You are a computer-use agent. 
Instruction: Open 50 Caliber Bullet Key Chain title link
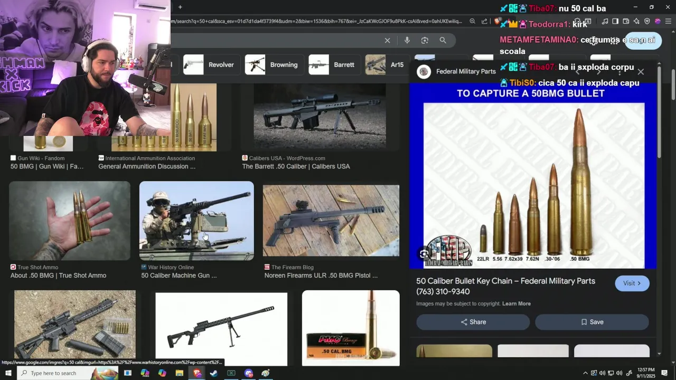tap(505, 286)
